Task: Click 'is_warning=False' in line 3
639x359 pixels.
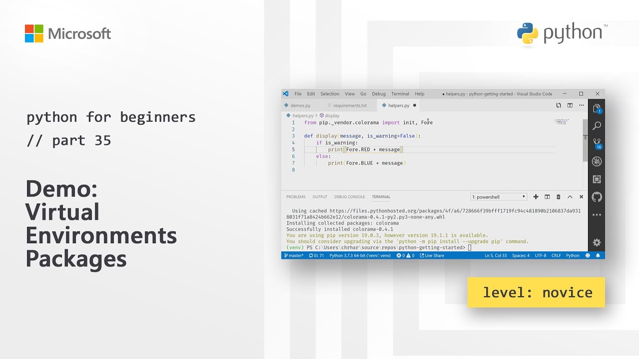Action: (391, 136)
